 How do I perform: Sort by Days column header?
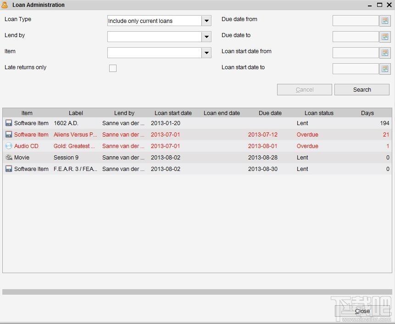pos(367,113)
